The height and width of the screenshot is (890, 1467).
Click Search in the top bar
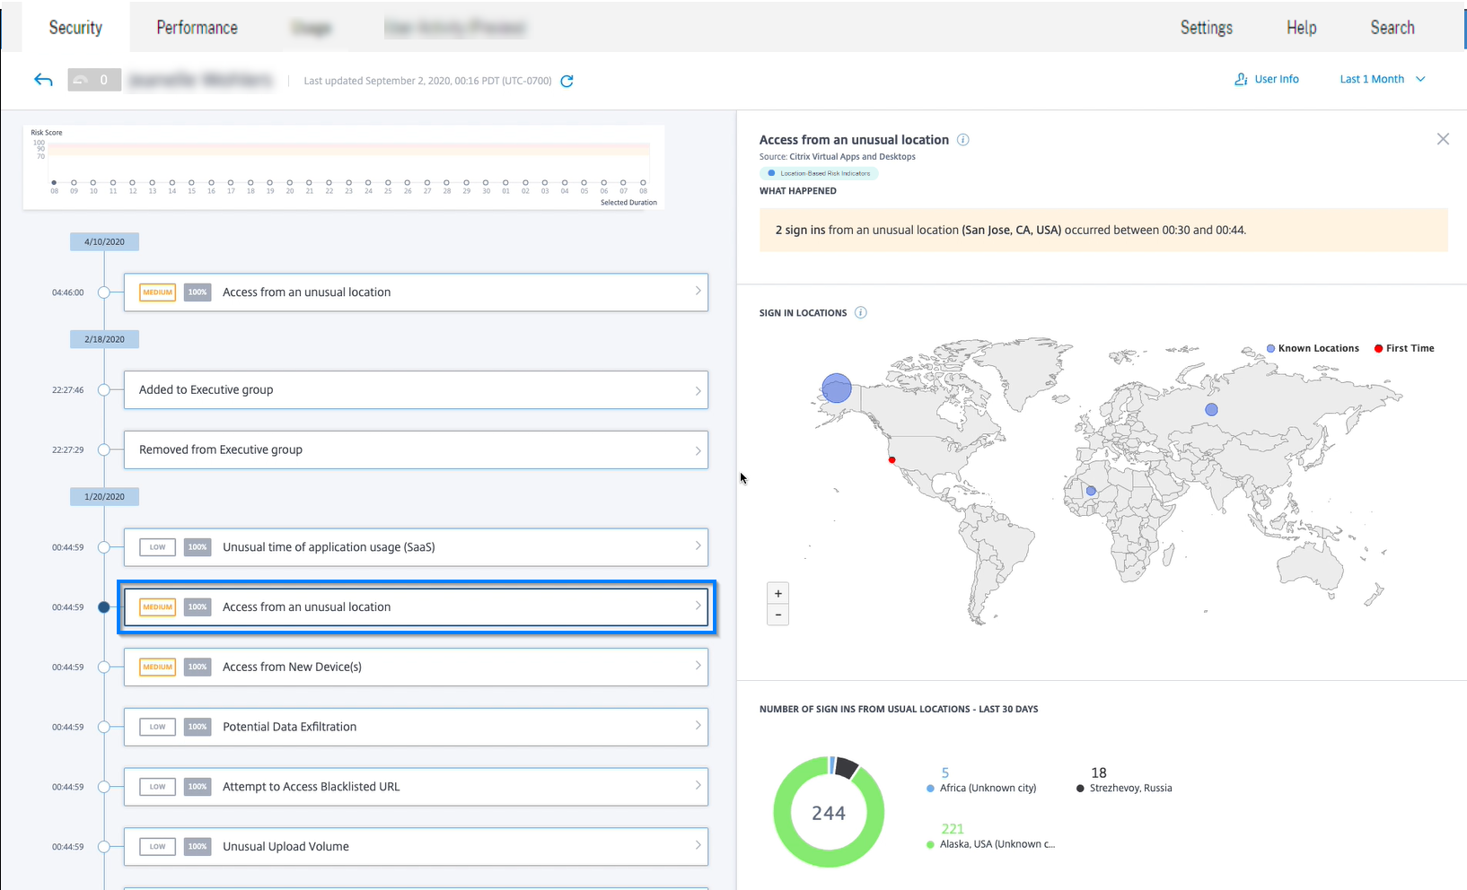1392,28
